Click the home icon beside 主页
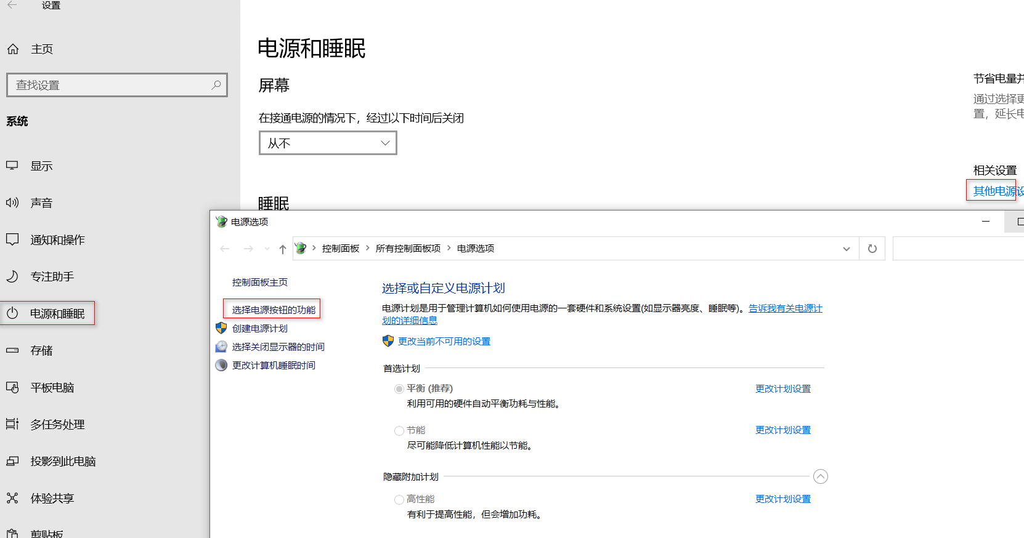1024x538 pixels. point(13,49)
